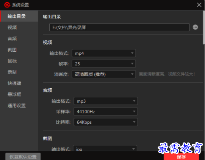Click the 比特率 label

pyautogui.click(x=63, y=122)
